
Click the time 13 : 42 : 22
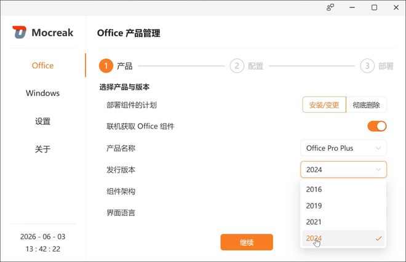click(42, 249)
